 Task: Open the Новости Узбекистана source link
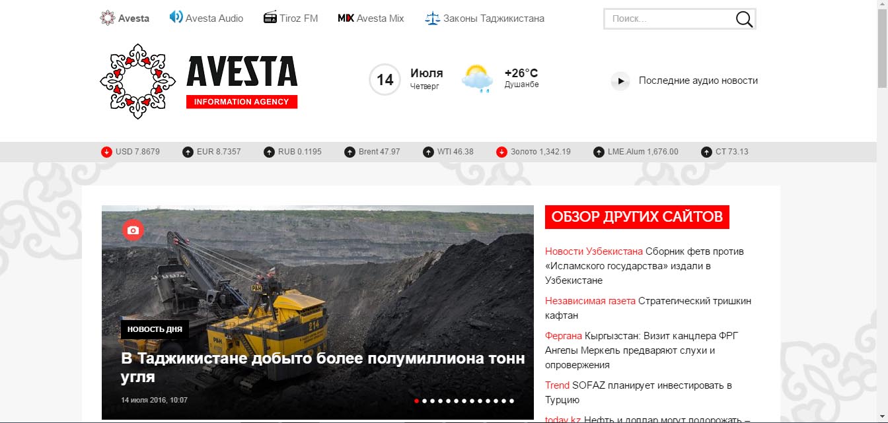[594, 251]
